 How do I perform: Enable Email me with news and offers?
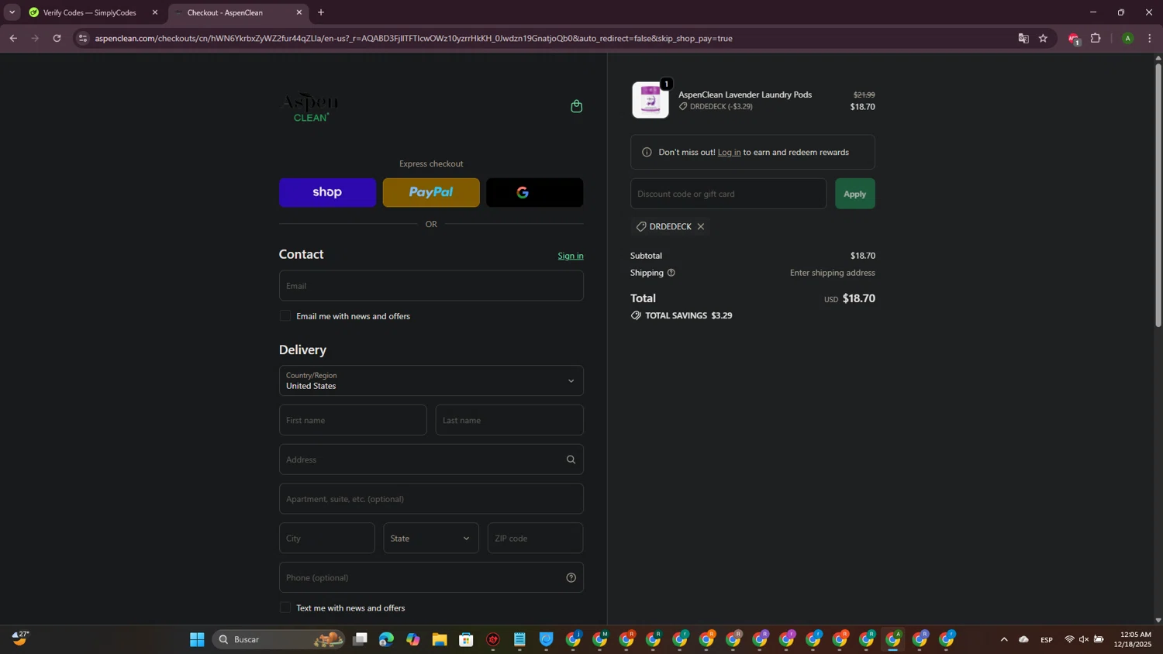click(x=285, y=315)
